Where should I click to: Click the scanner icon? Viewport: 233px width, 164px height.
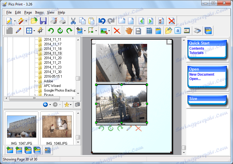click(197, 31)
